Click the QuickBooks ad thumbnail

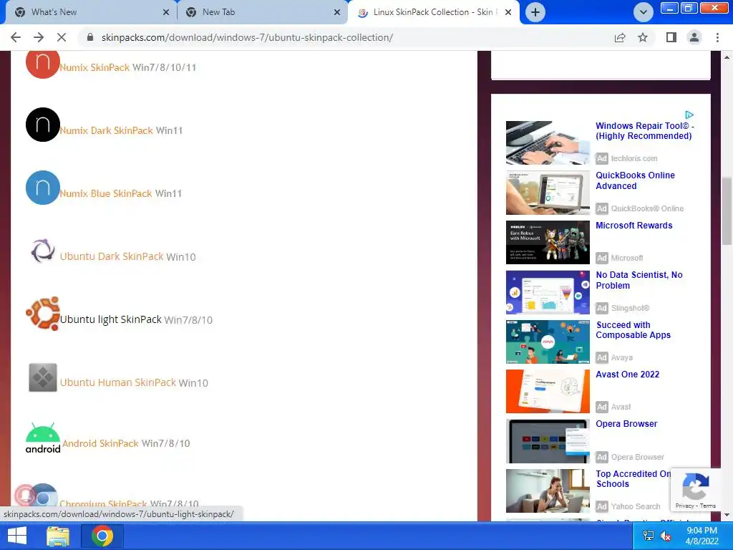pos(548,193)
